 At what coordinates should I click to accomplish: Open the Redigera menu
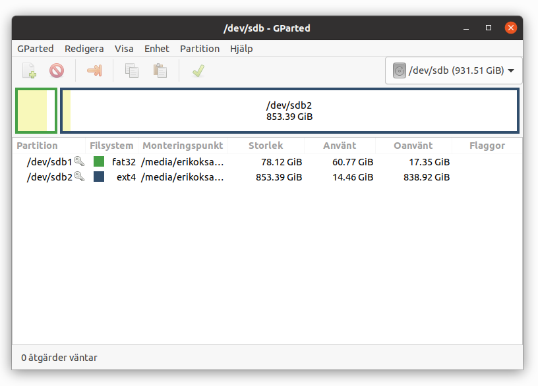point(84,49)
